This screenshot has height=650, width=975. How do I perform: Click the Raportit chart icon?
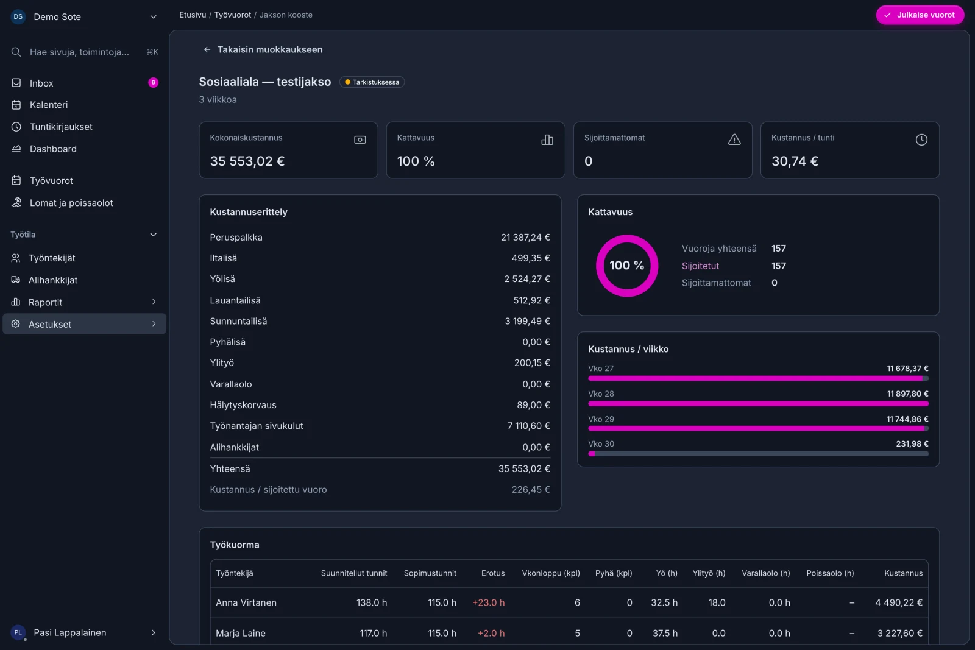tap(16, 302)
